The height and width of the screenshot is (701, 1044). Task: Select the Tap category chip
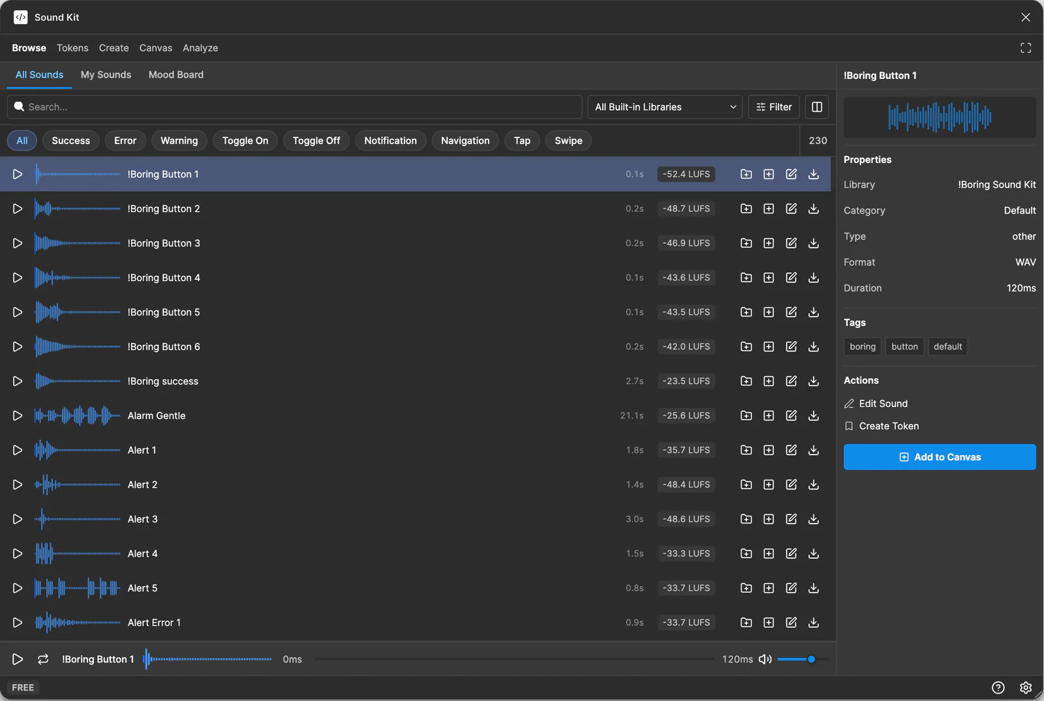[522, 141]
